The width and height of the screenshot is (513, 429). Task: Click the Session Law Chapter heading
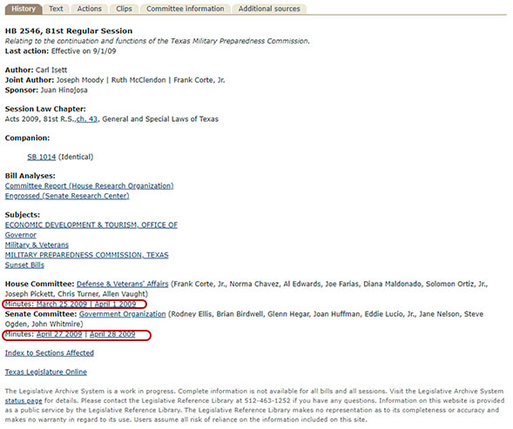pyautogui.click(x=45, y=109)
